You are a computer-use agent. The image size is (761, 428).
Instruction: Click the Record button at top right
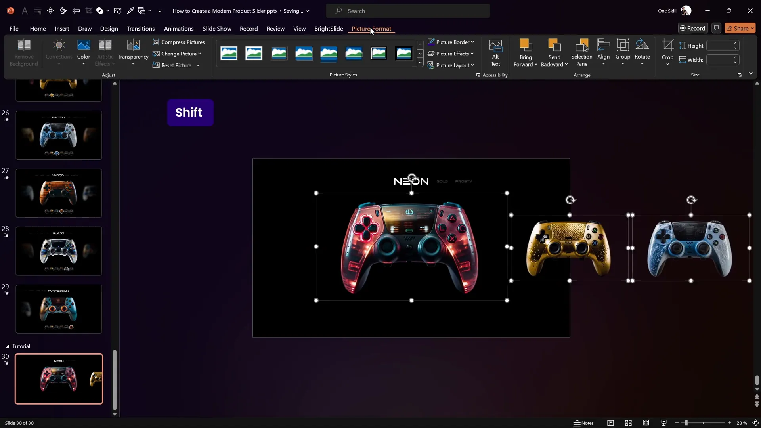[692, 28]
